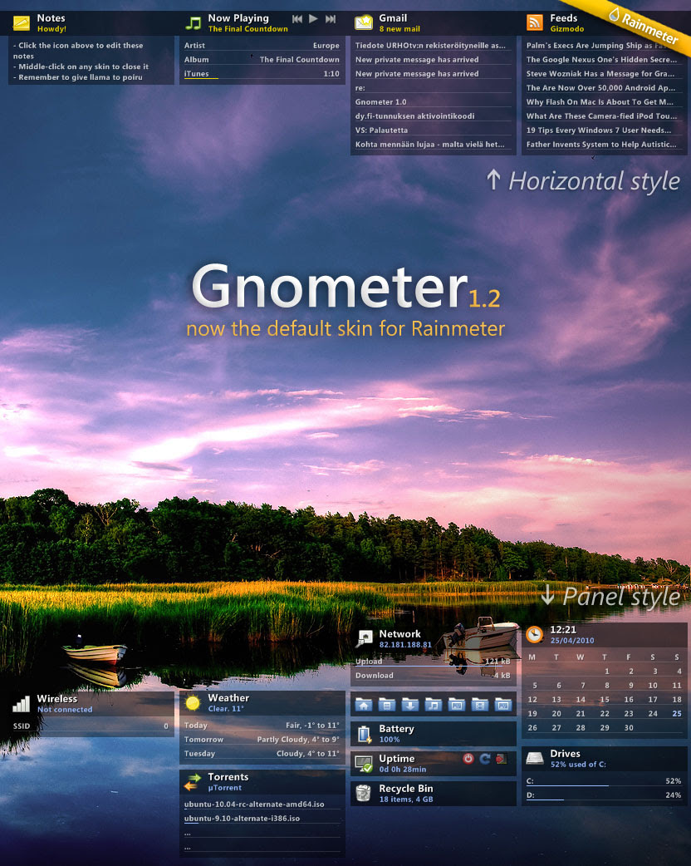Click the Network skin icon
Screen dimensions: 691x866
(x=364, y=639)
